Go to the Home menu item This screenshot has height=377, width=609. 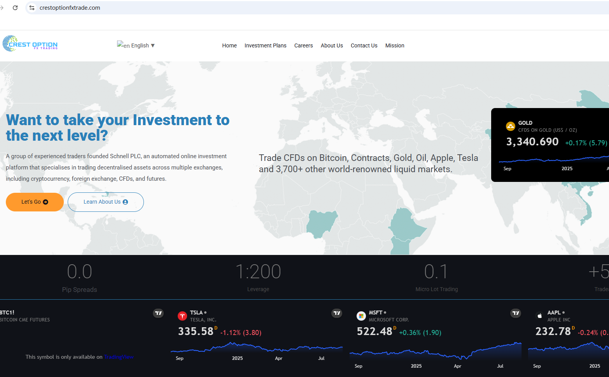[229, 45]
